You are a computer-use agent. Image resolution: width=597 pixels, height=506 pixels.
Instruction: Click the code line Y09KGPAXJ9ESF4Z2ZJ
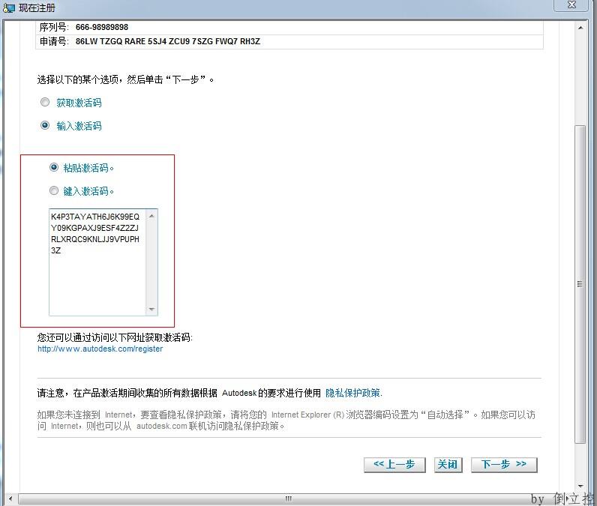94,228
